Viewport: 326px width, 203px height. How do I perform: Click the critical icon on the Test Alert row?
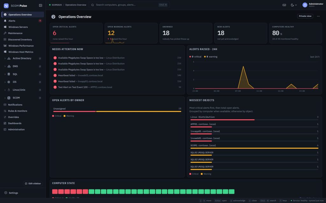click(55, 87)
